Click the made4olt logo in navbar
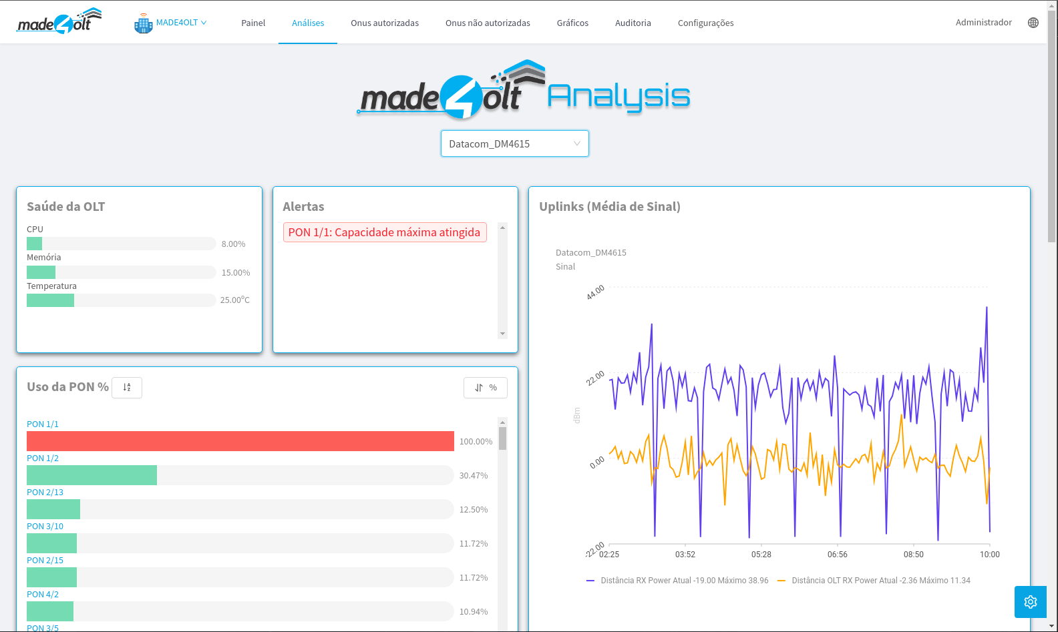Screen dimensions: 1058x632 pyautogui.click(x=59, y=22)
